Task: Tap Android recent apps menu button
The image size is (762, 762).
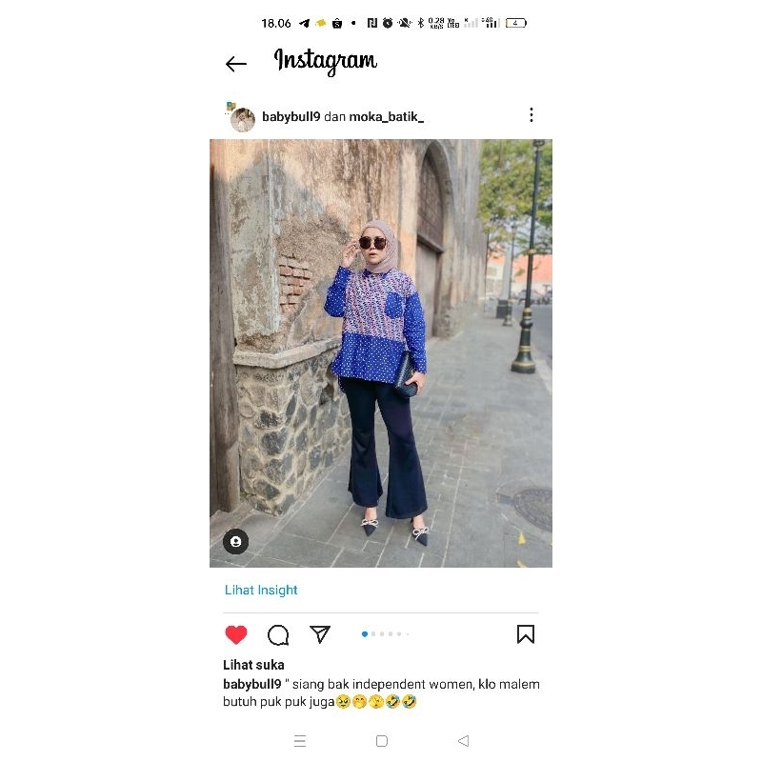Action: pyautogui.click(x=300, y=741)
